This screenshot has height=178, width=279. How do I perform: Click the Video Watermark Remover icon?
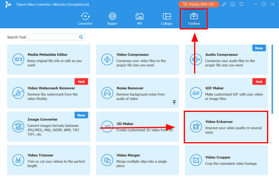tap(18, 93)
